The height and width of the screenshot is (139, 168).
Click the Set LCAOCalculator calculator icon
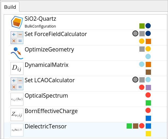point(17,84)
